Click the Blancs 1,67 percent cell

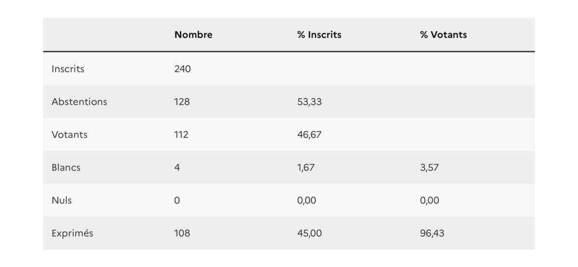[306, 167]
